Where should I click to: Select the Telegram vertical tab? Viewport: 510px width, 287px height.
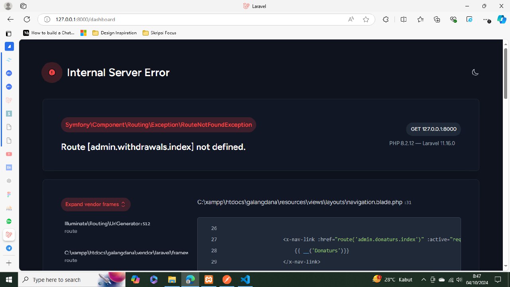pos(9,248)
